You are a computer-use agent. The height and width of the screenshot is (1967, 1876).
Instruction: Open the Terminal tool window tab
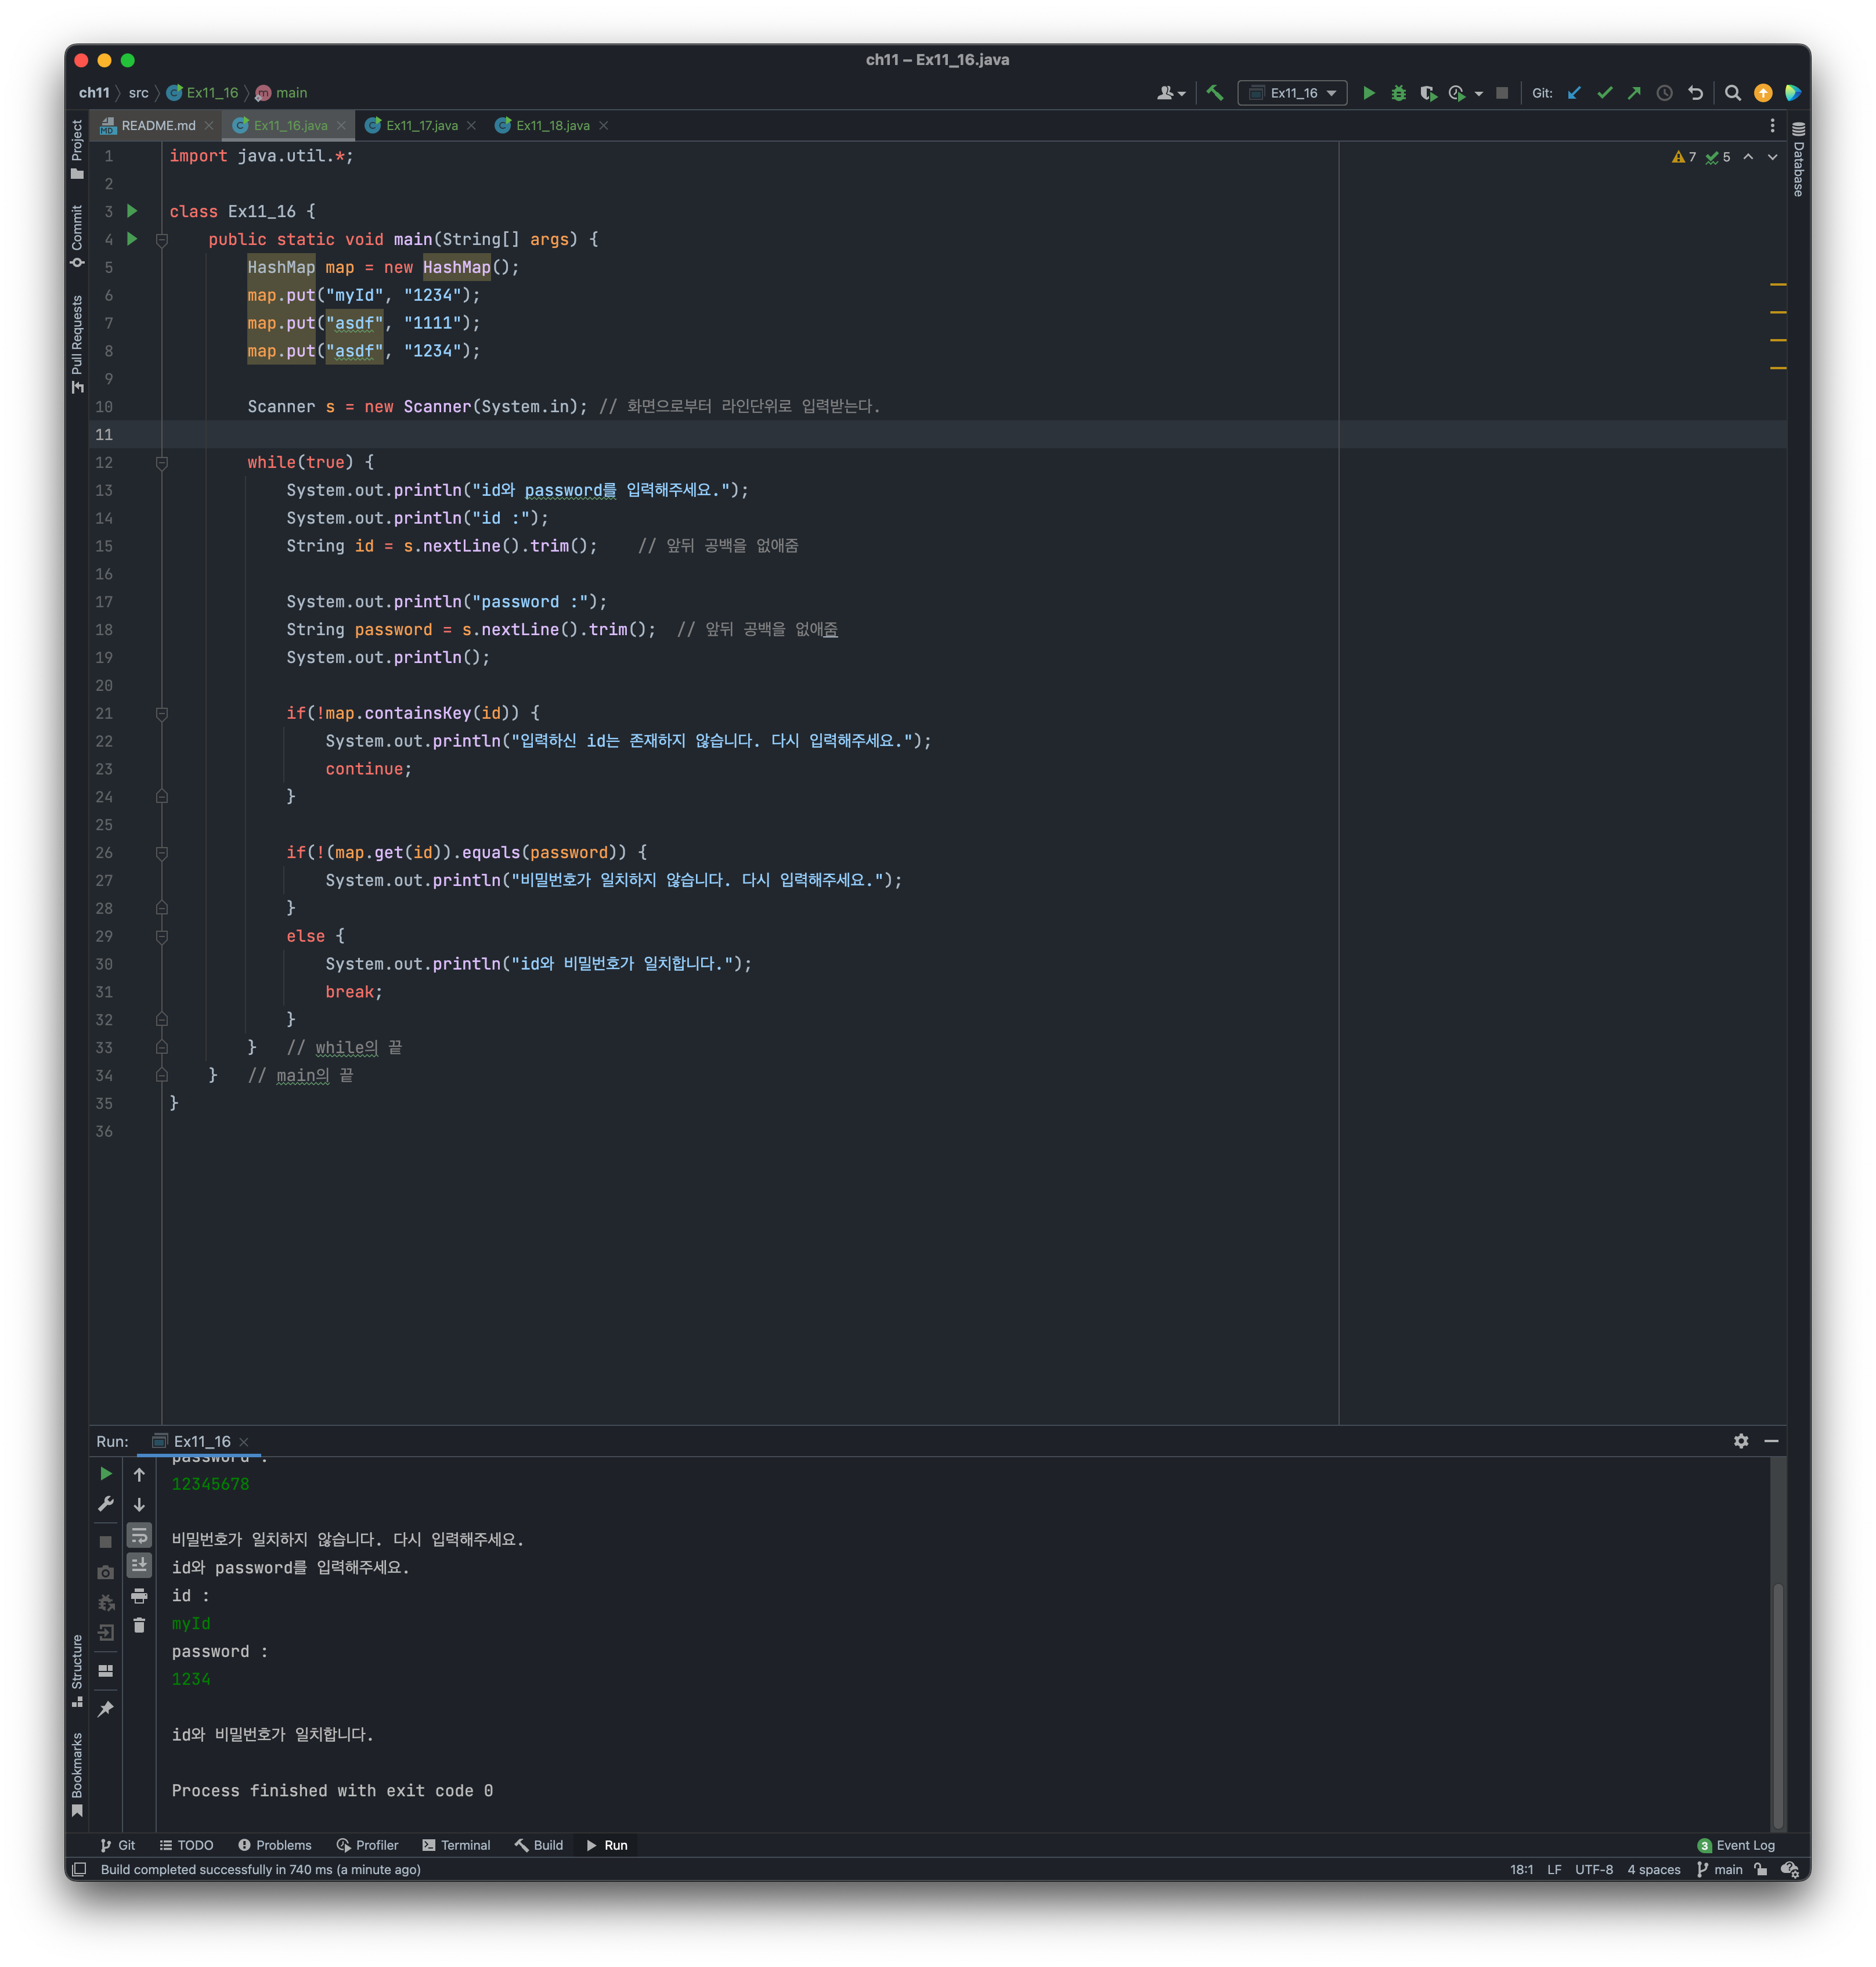click(456, 1845)
